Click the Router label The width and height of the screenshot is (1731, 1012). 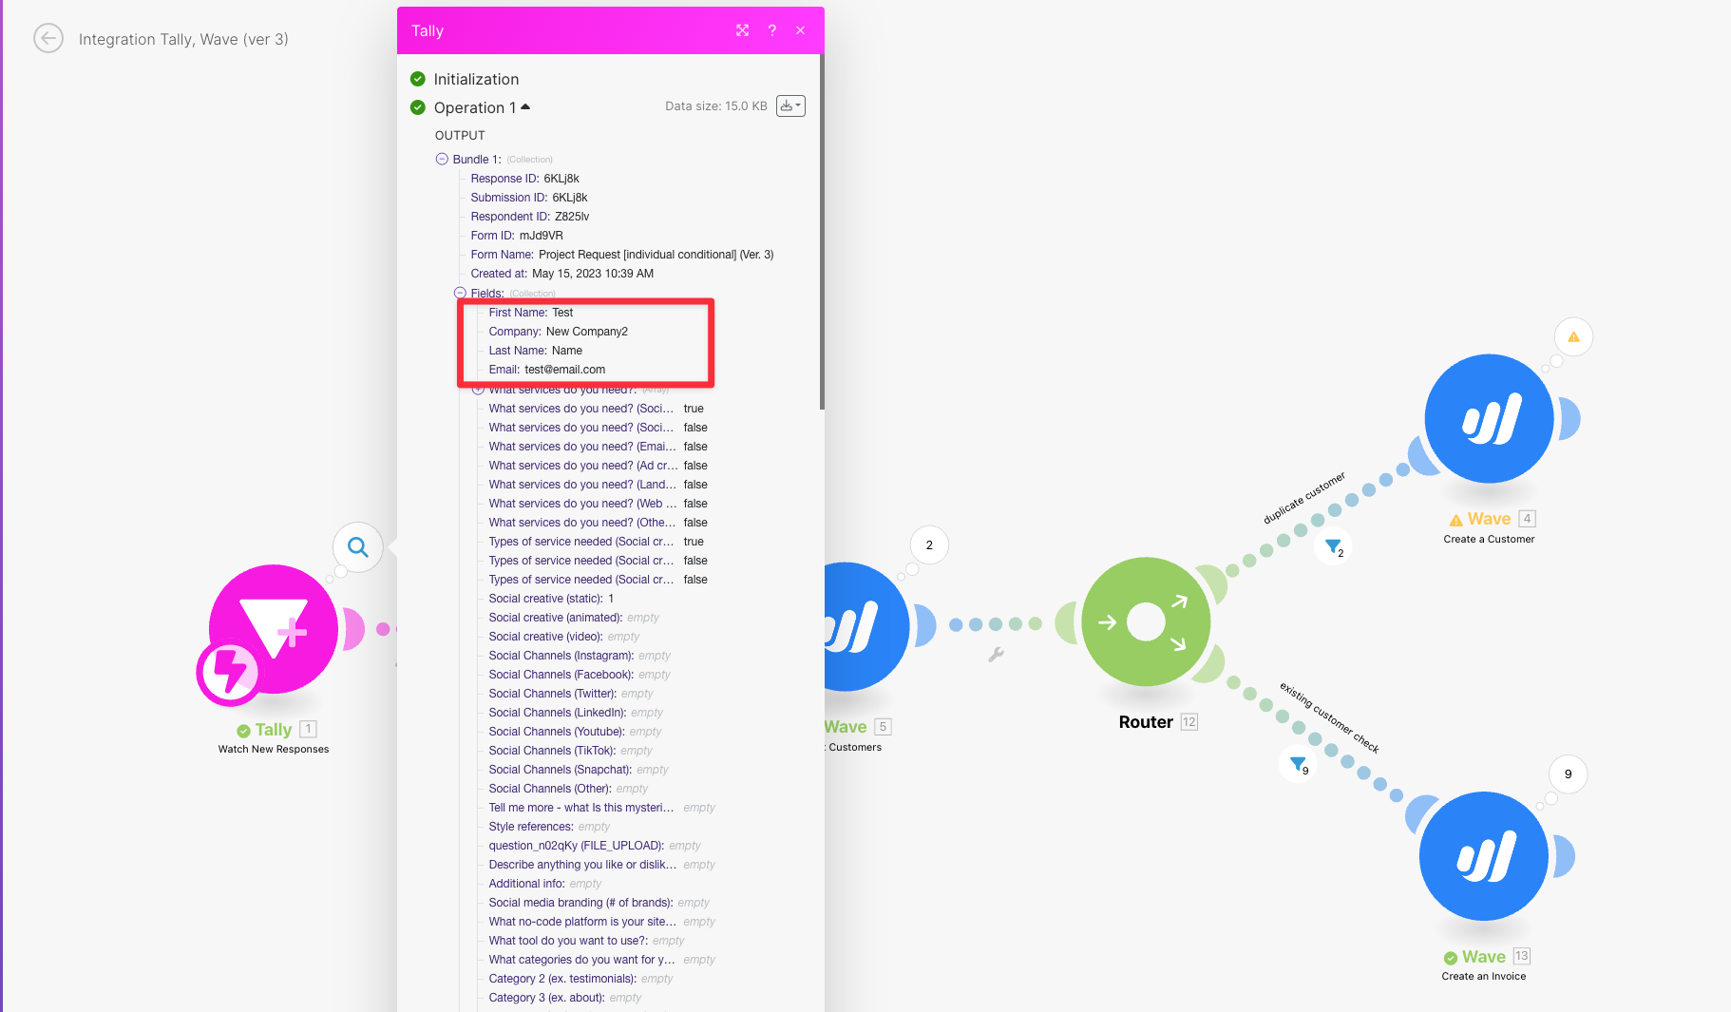[x=1146, y=722]
